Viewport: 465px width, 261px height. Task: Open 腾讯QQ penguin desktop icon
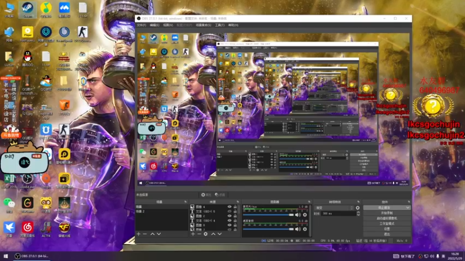click(27, 59)
